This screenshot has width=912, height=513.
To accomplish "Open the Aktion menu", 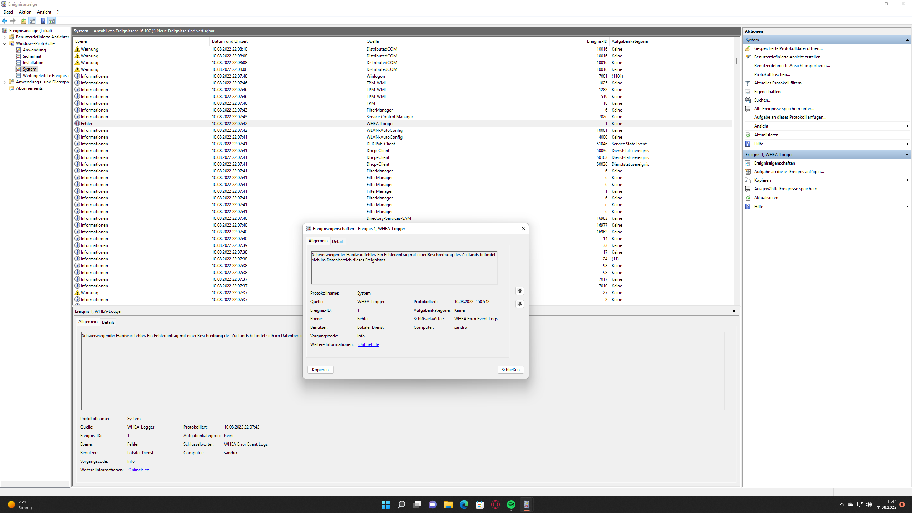I will click(x=25, y=12).
